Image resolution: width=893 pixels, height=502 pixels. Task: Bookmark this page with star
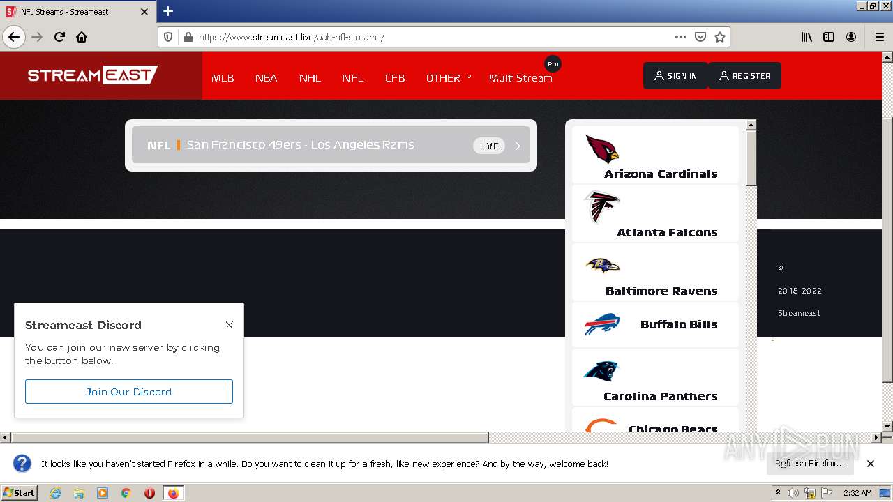720,37
